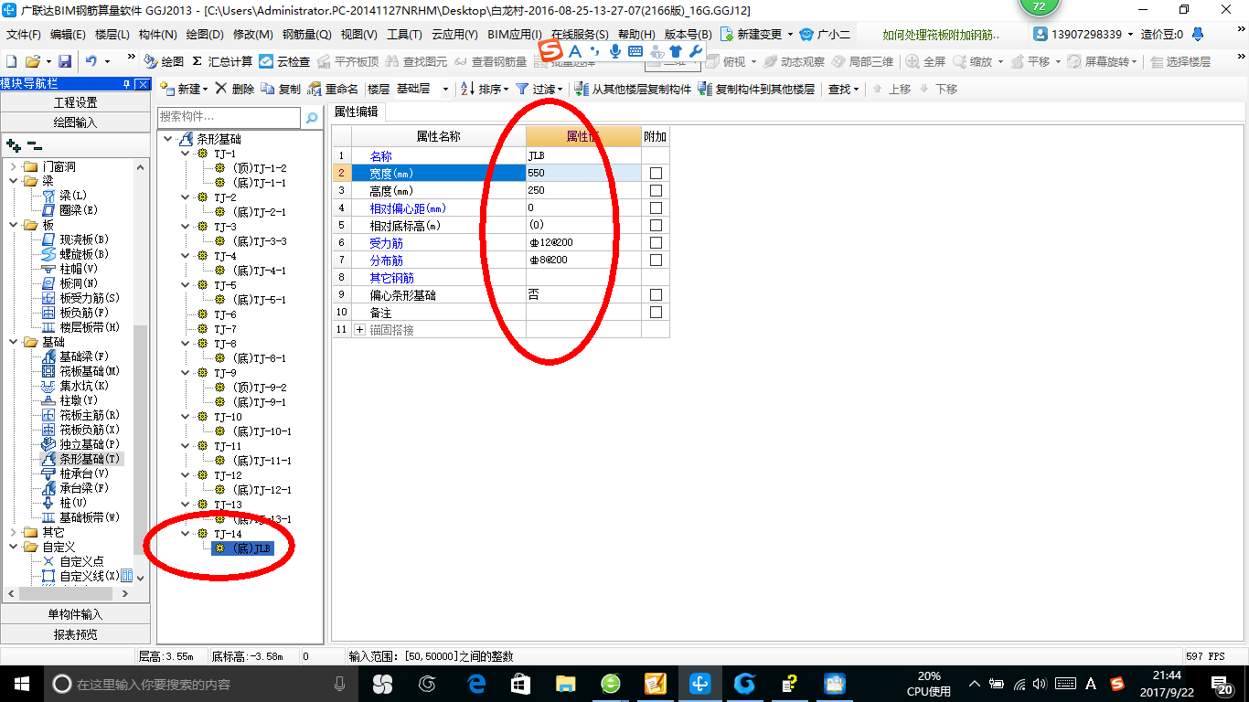Collapse the 板 folder in navigator
This screenshot has width=1249, height=702.
pos(13,225)
